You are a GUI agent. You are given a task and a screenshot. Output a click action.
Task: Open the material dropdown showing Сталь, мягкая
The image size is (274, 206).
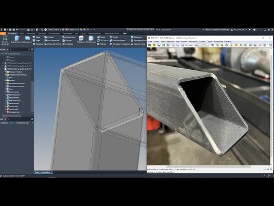tap(54, 30)
